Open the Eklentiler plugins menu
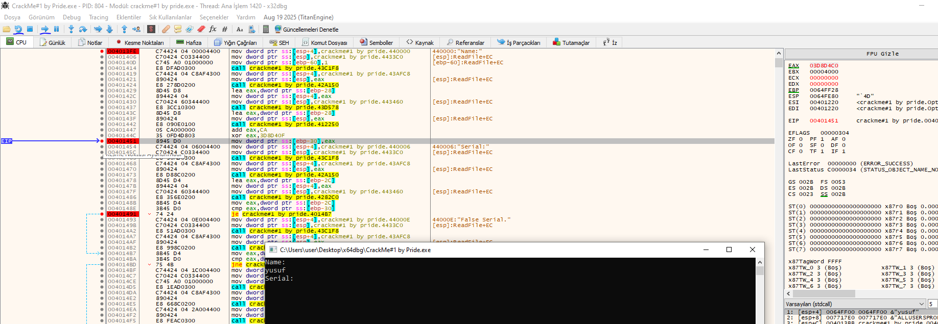Image resolution: width=938 pixels, height=324 pixels. (129, 17)
